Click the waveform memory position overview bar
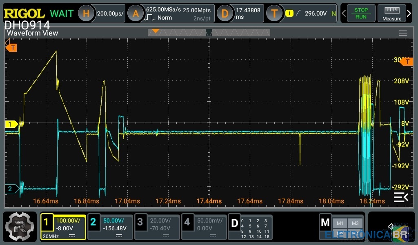 (209, 33)
